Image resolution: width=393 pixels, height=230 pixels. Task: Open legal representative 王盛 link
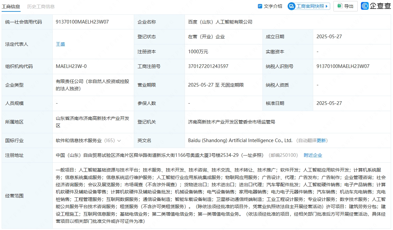61,44
